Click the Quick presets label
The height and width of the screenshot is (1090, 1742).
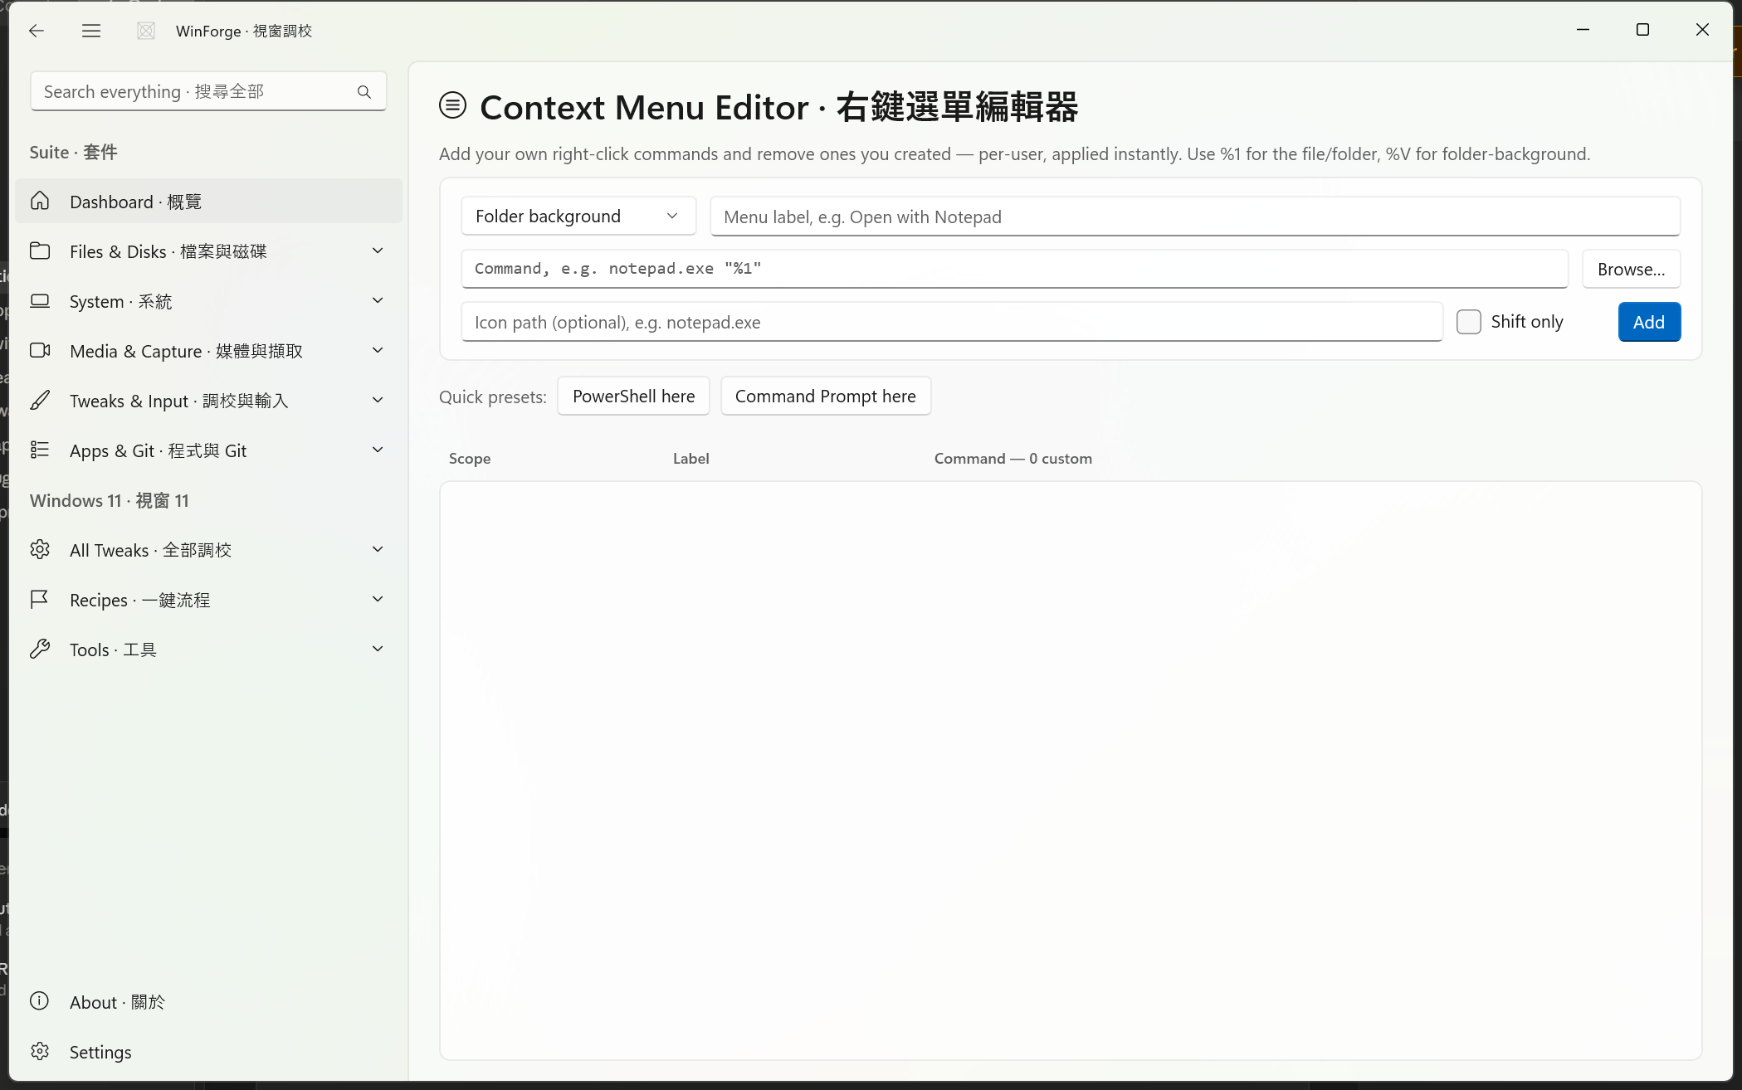coord(493,397)
